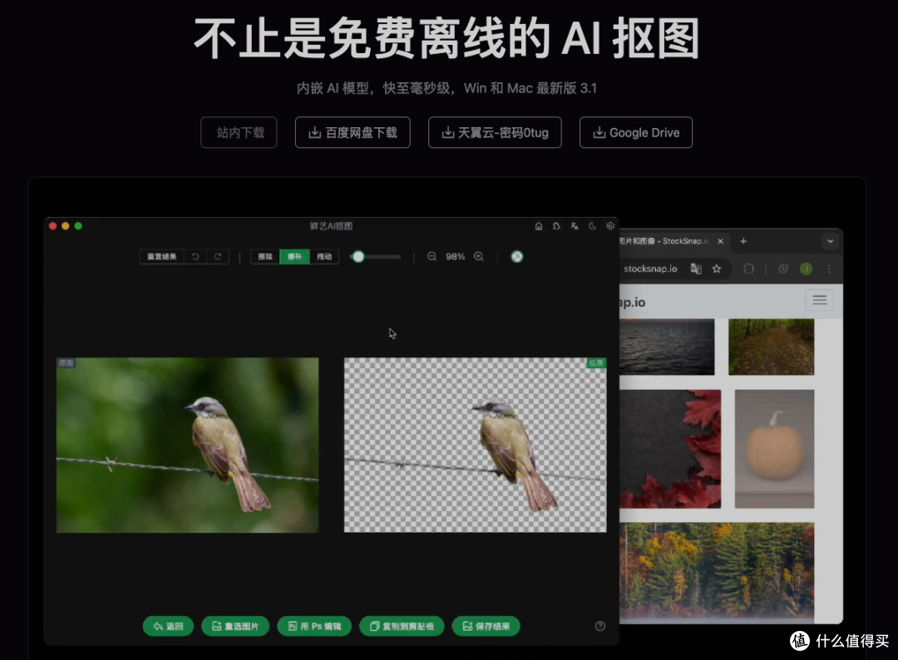Screen dimensions: 898x660
Task: Select the 修补 repair mode
Action: pos(294,257)
